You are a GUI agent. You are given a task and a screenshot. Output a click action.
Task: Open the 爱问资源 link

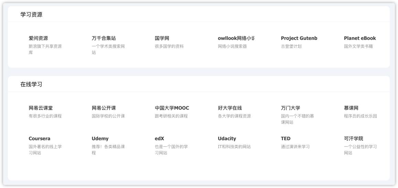coord(38,38)
